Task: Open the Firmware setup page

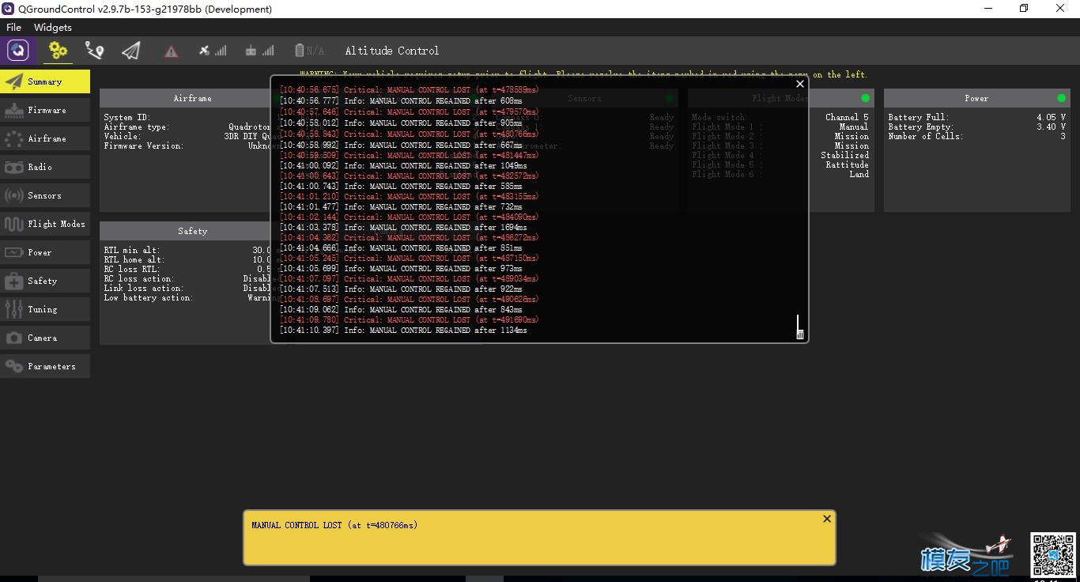Action: [45, 110]
